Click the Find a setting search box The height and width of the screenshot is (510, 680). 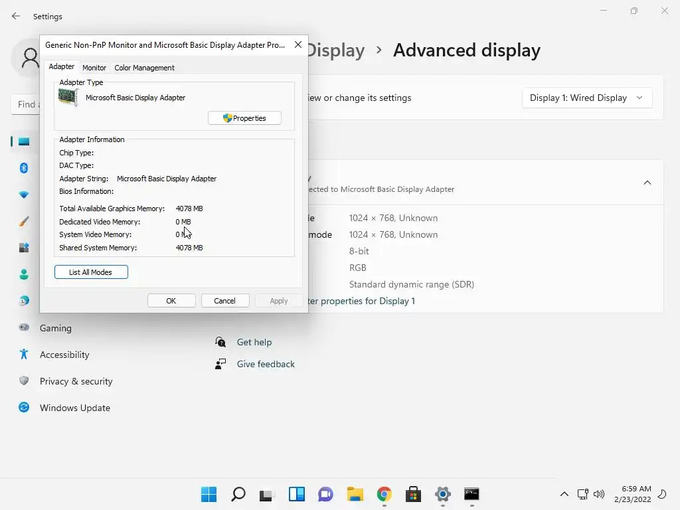(x=26, y=104)
